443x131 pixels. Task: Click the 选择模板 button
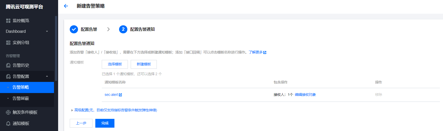point(115,64)
